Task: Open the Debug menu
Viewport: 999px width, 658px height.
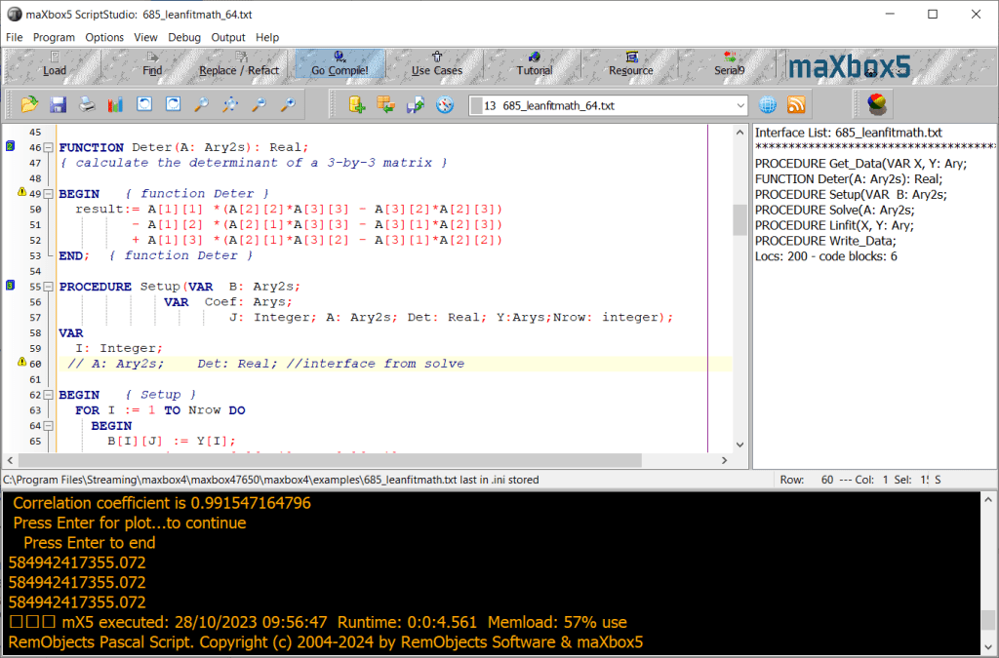Action: (183, 37)
